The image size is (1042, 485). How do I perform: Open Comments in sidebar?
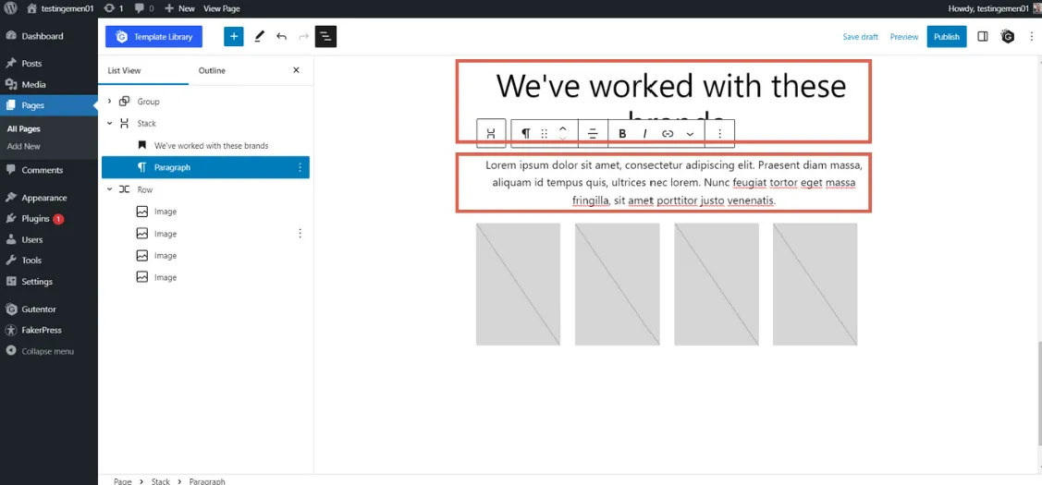tap(48, 170)
